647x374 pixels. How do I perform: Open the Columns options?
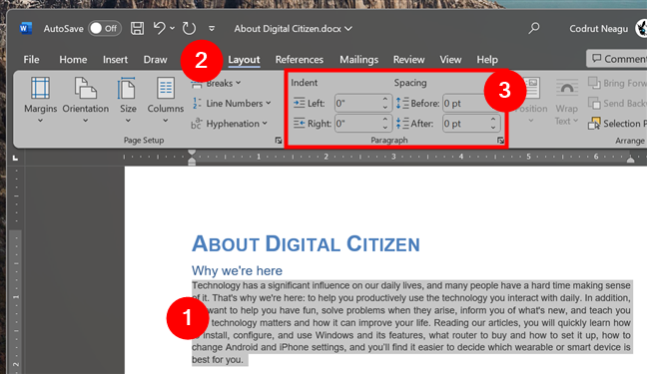pyautogui.click(x=166, y=100)
